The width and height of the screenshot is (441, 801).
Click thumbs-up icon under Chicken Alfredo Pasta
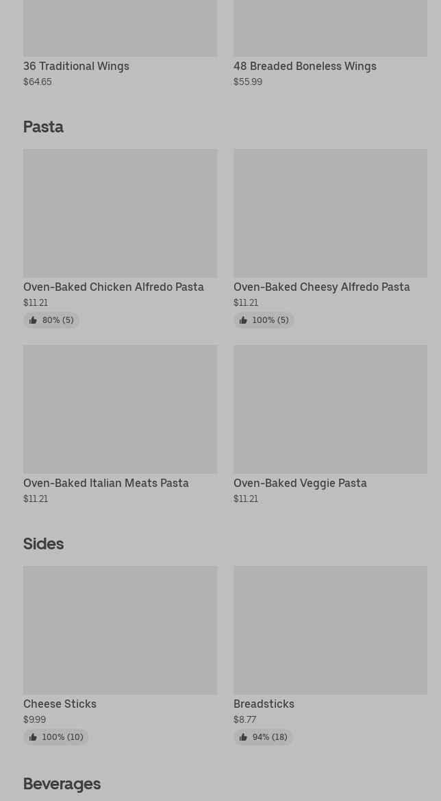tap(33, 320)
